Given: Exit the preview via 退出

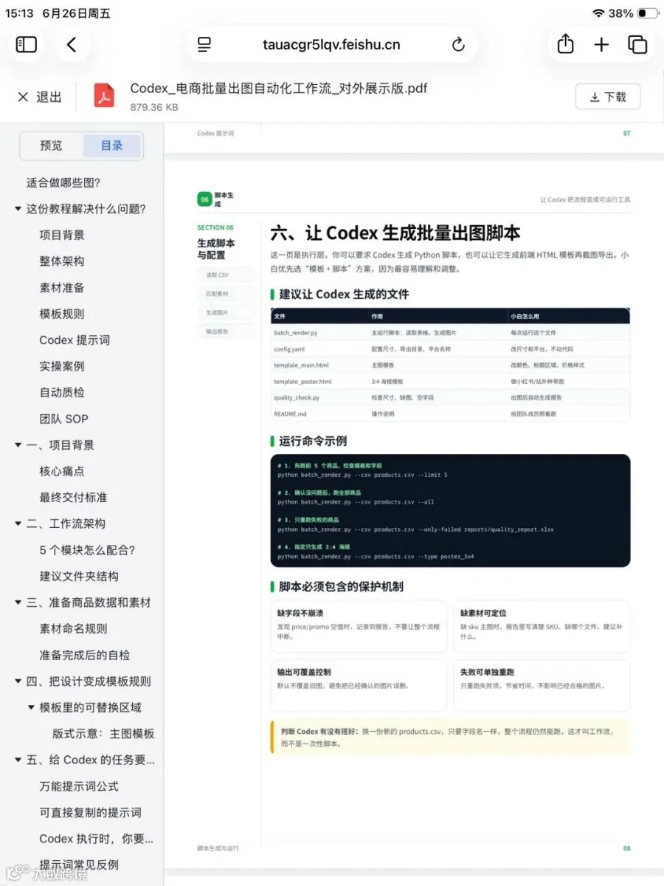Looking at the screenshot, I should pyautogui.click(x=40, y=97).
